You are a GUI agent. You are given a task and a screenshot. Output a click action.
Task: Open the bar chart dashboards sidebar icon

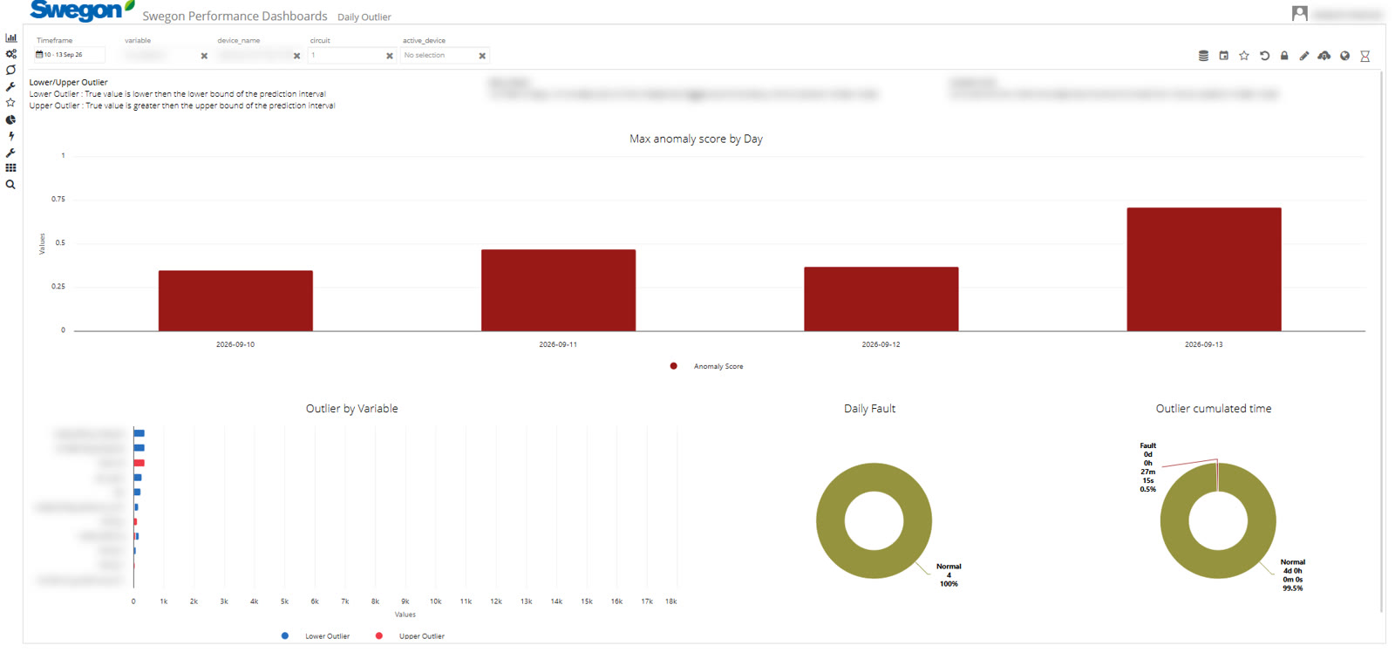10,37
